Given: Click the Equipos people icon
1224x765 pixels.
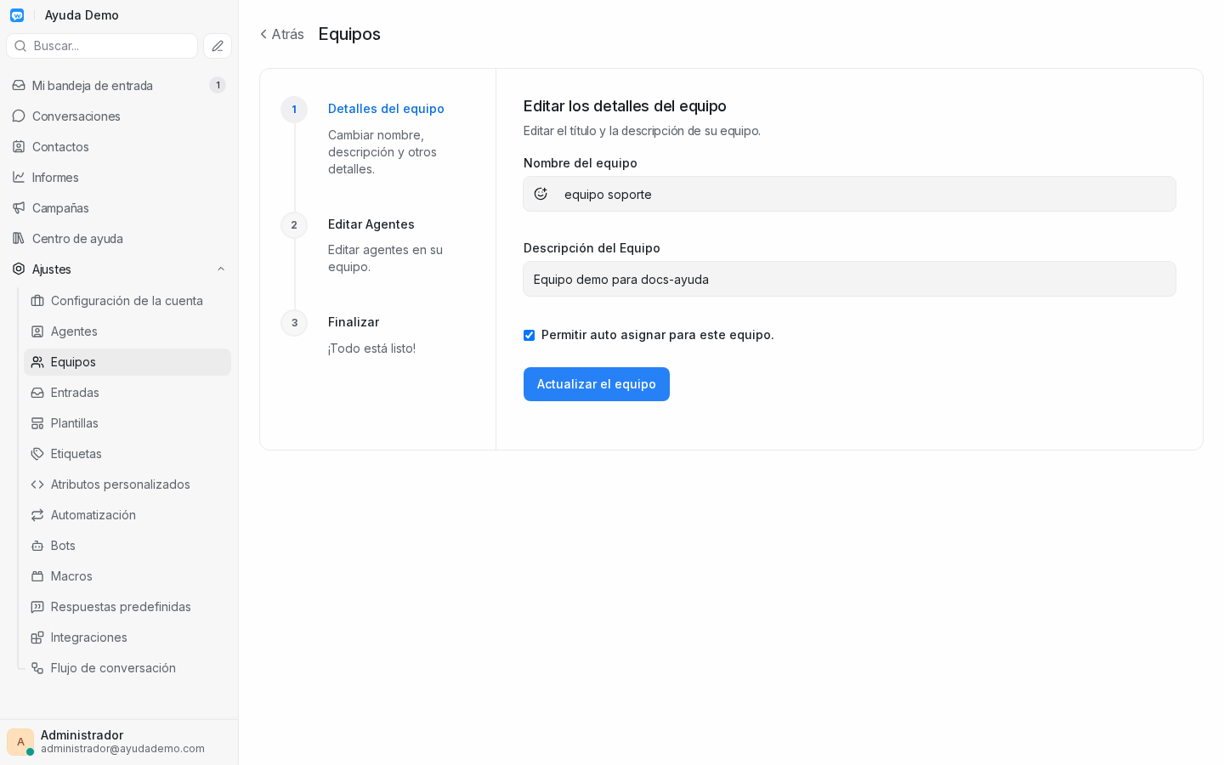Looking at the screenshot, I should pyautogui.click(x=37, y=362).
